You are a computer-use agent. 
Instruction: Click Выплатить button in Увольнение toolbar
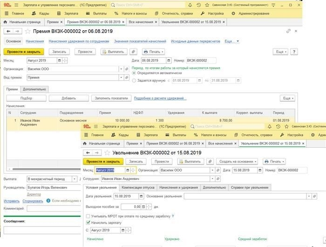190,161
